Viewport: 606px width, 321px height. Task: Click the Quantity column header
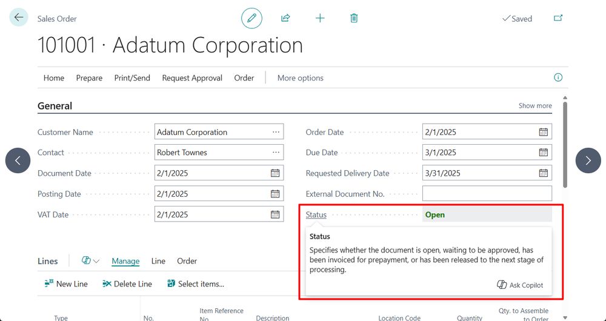point(469,318)
